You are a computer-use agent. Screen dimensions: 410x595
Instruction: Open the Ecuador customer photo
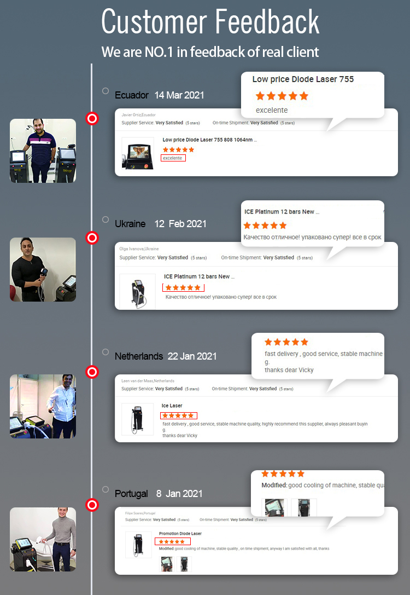pos(43,151)
